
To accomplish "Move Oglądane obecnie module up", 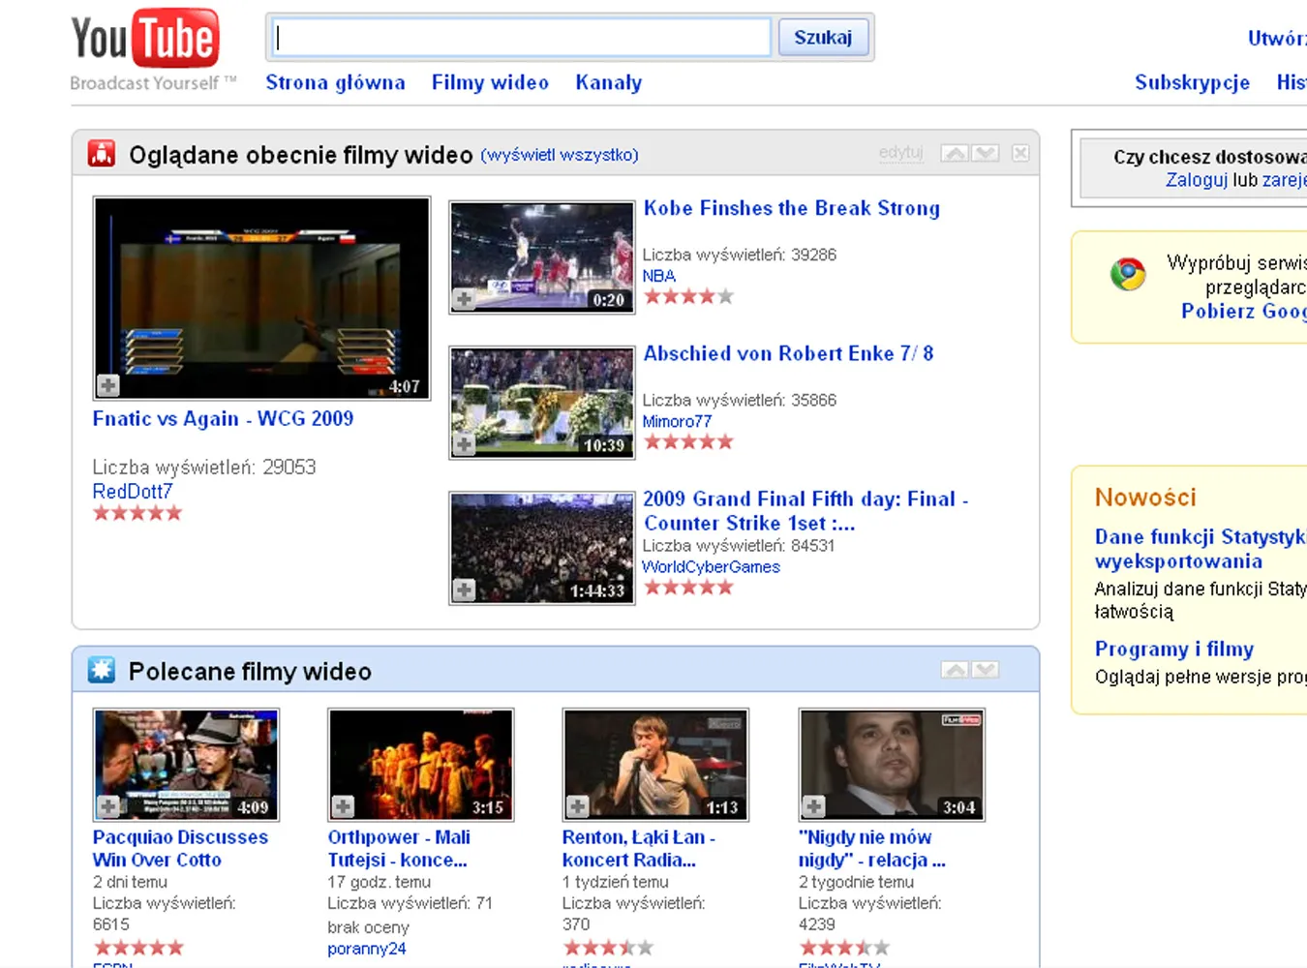I will coord(955,153).
